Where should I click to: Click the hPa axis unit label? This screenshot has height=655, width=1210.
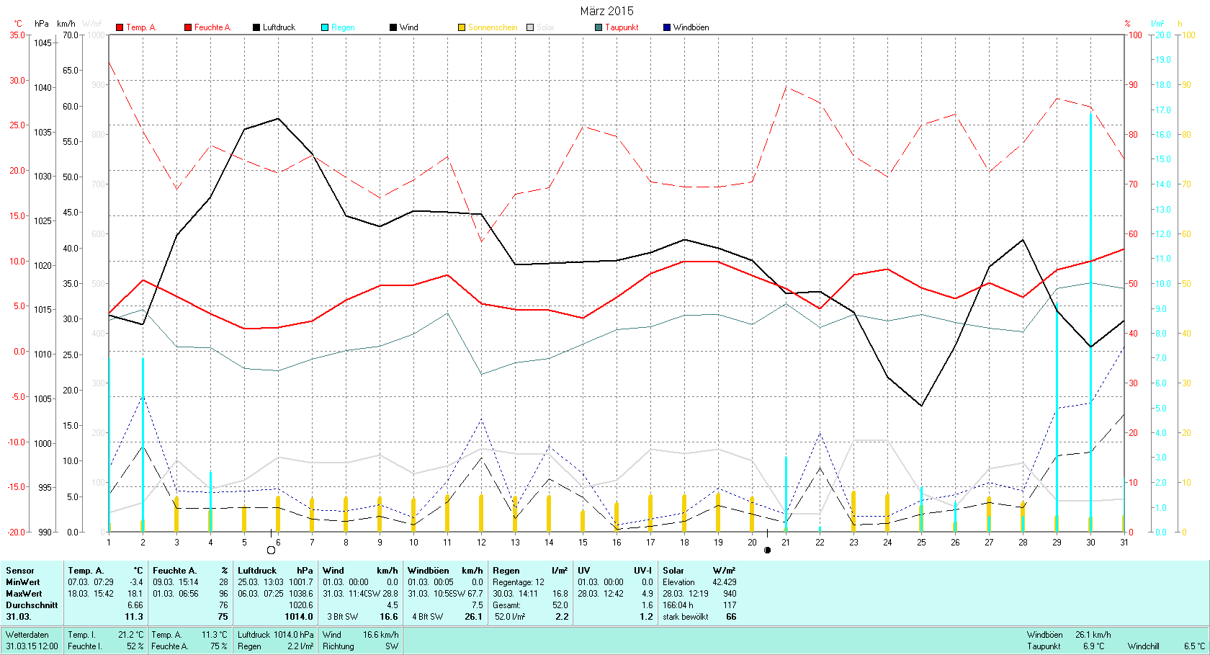(42, 24)
